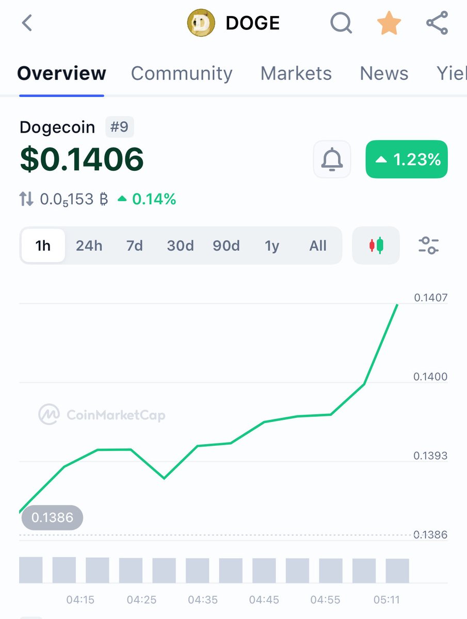Tap the Dogecoin coin logo
This screenshot has height=619, width=467.
coord(201,24)
